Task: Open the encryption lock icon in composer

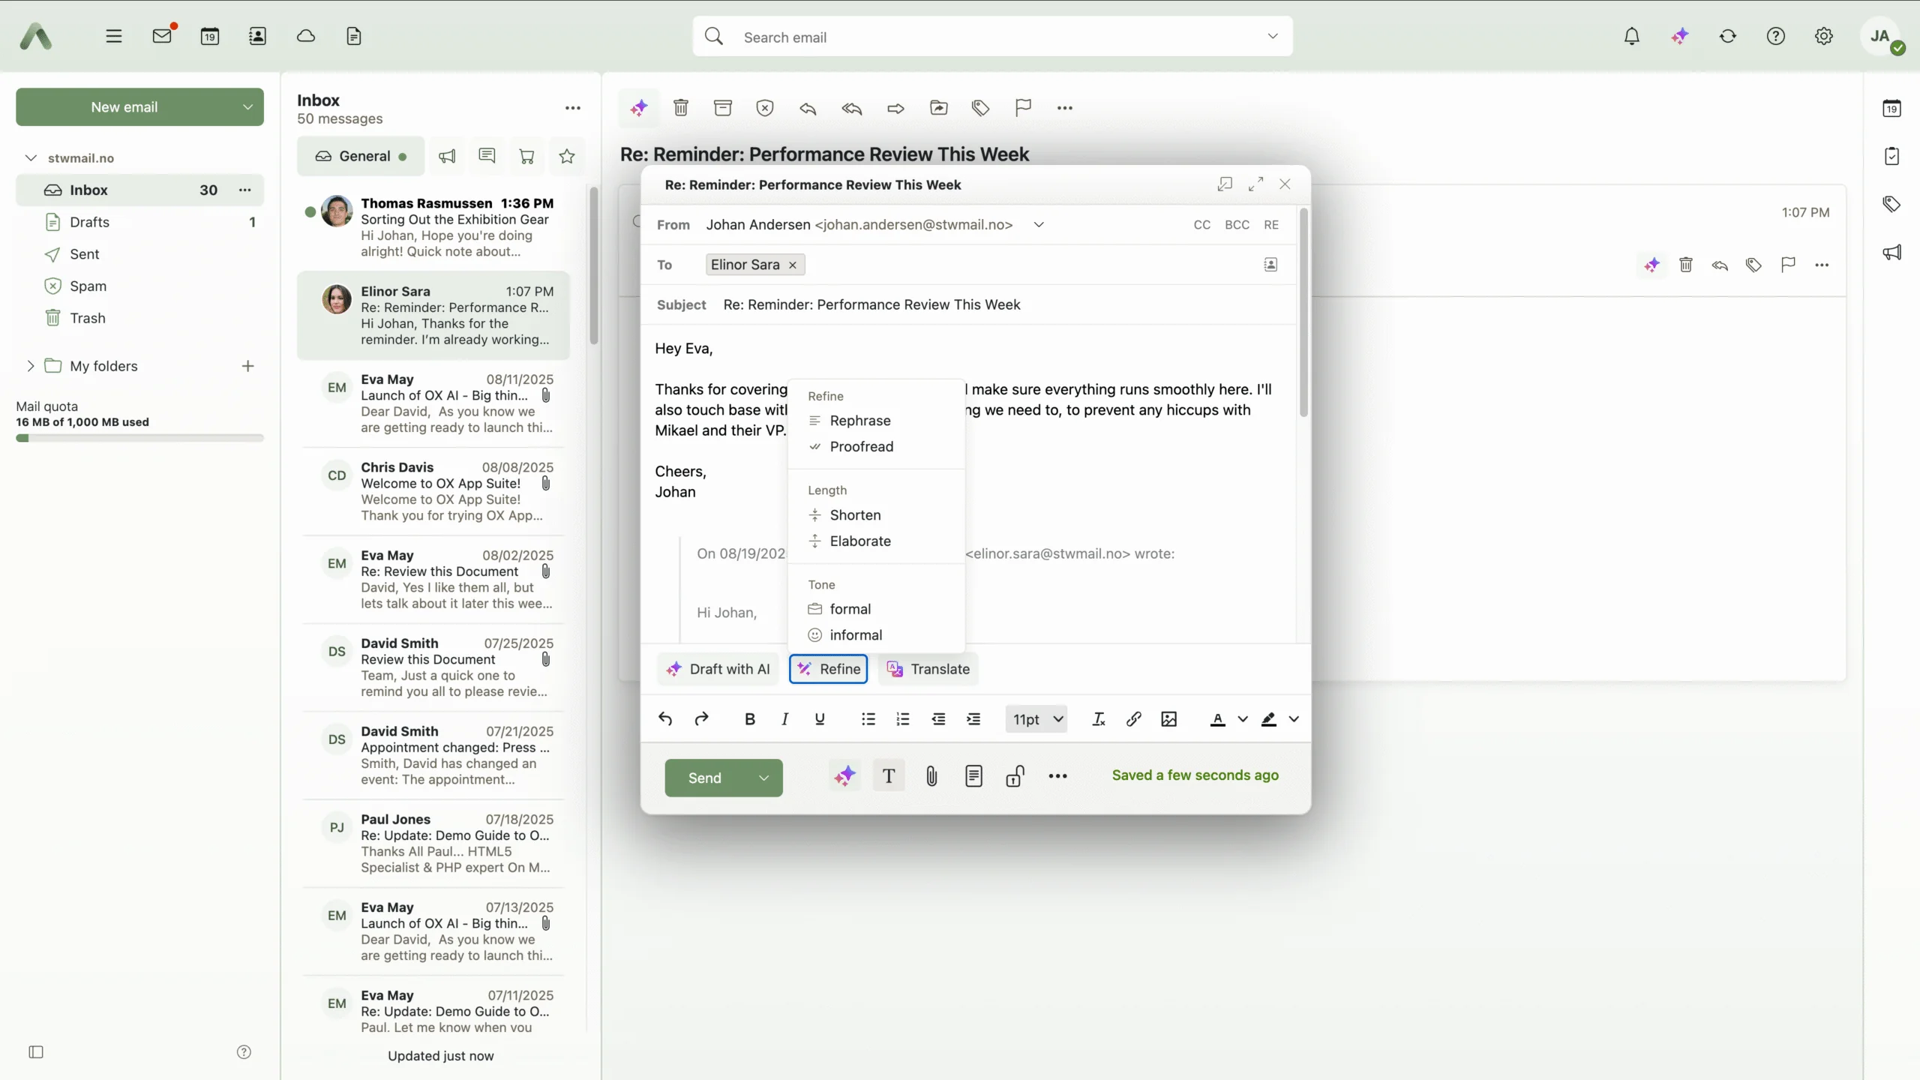Action: pos(1015,776)
